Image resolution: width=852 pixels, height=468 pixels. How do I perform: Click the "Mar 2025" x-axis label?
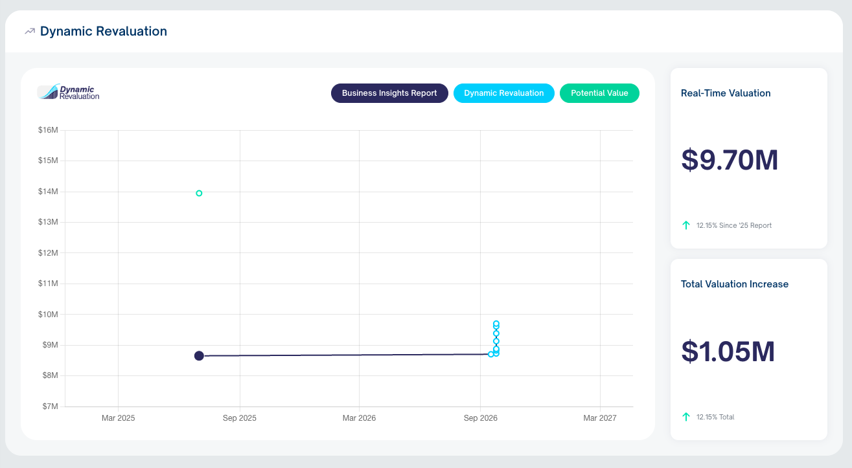point(119,418)
